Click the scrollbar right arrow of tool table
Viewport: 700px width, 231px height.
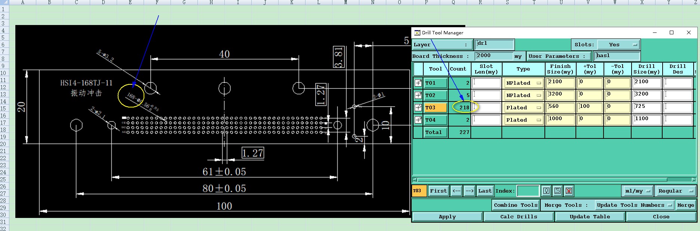point(694,180)
